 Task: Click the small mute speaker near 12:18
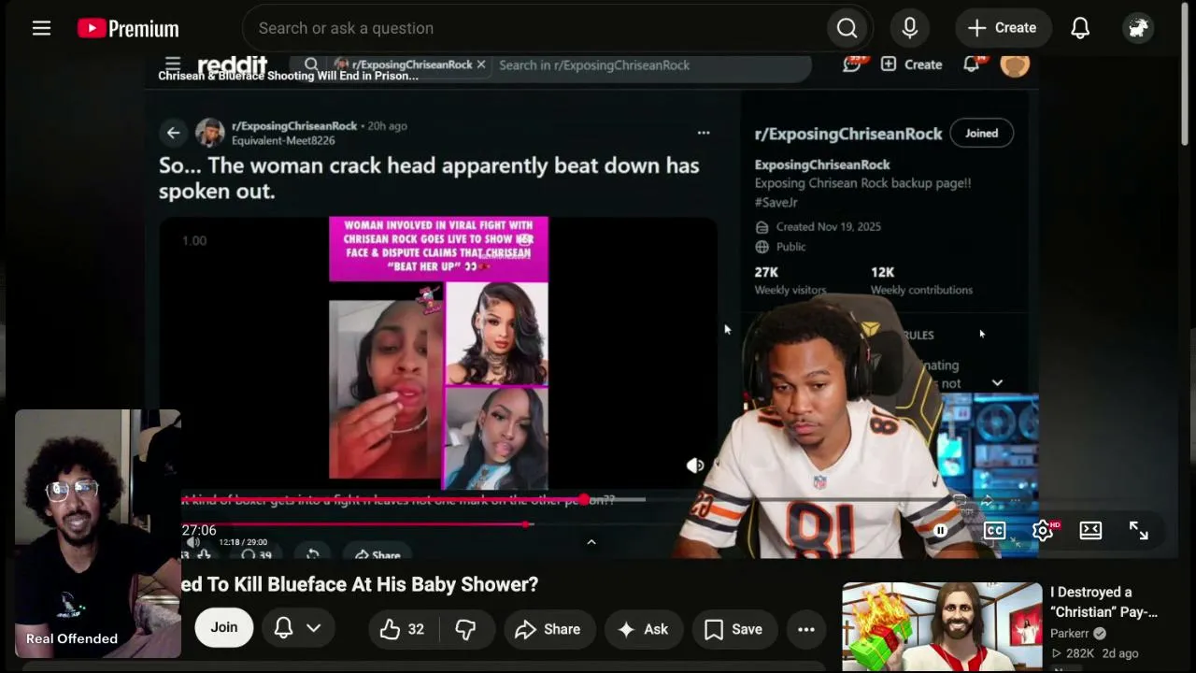193,542
